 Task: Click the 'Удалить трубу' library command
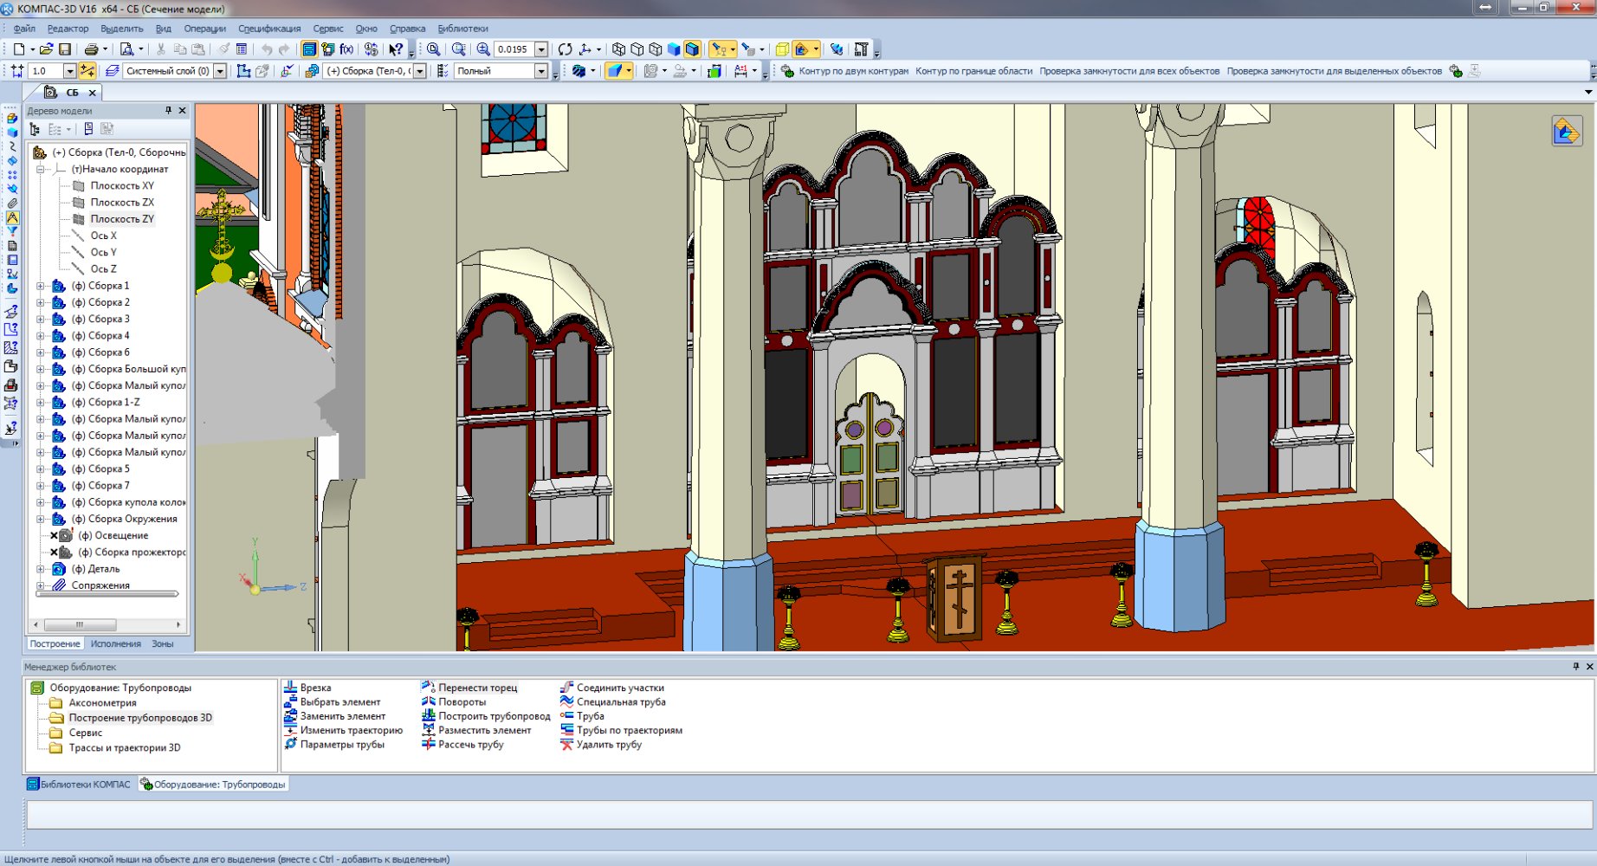point(609,745)
